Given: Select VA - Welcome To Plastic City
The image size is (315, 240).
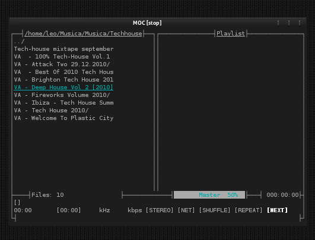Looking at the screenshot, I should point(63,118).
